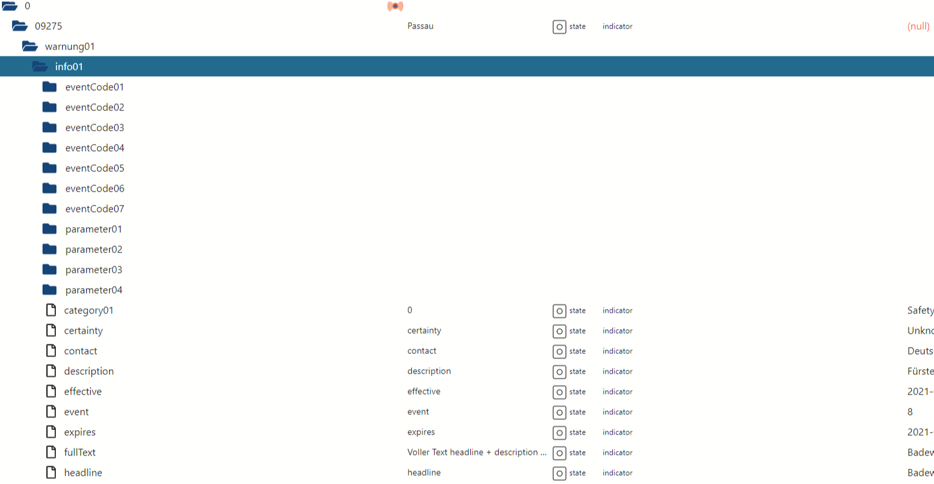Viewport: 934px width, 484px height.
Task: Collapse the 09275 folder icon
Action: tap(20, 26)
